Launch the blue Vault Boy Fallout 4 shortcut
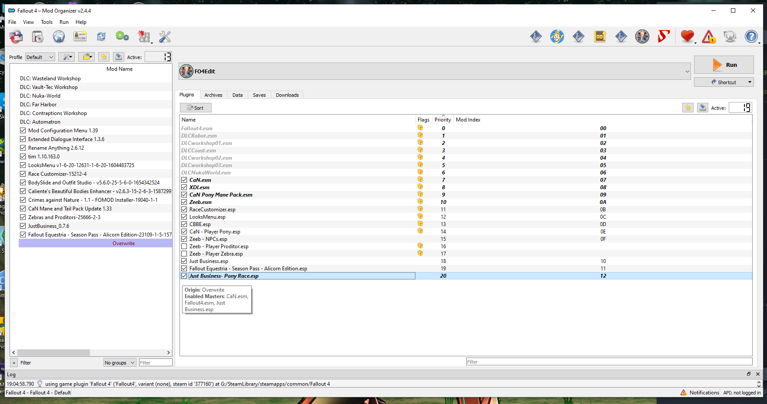The image size is (767, 404). 557,37
